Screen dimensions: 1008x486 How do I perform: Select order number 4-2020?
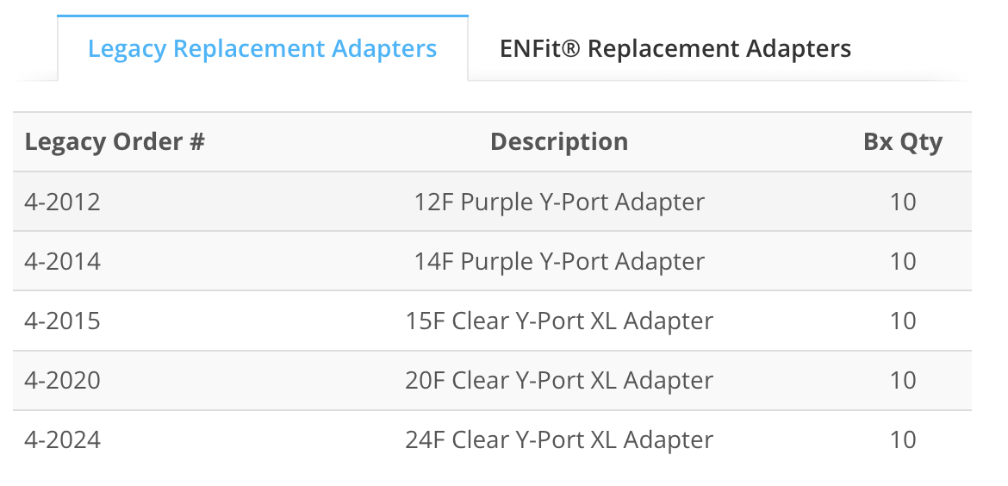click(62, 381)
